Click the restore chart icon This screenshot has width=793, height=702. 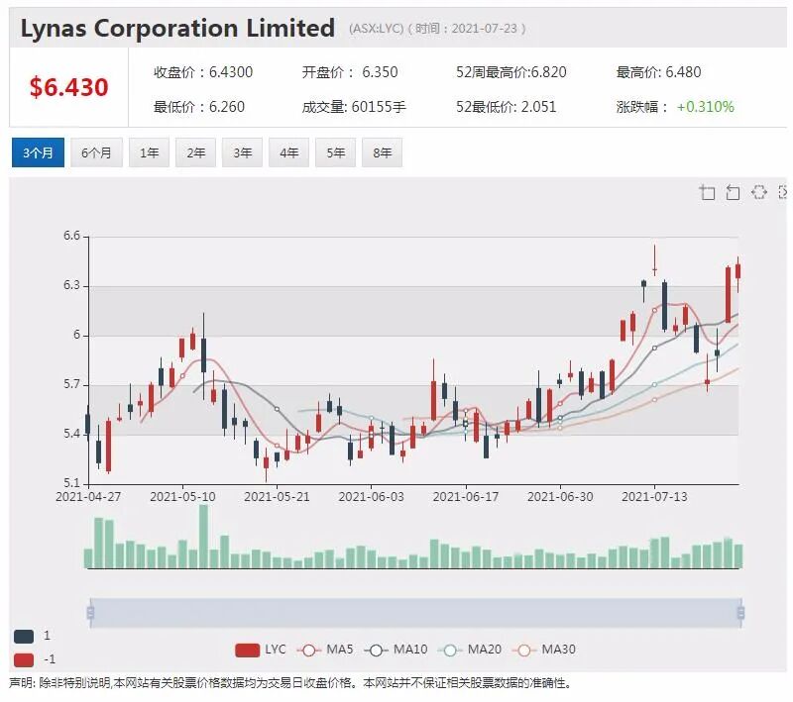[x=759, y=192]
